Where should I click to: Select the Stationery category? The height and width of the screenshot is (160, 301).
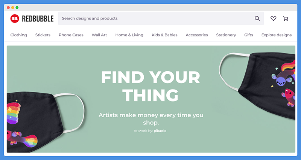point(226,35)
